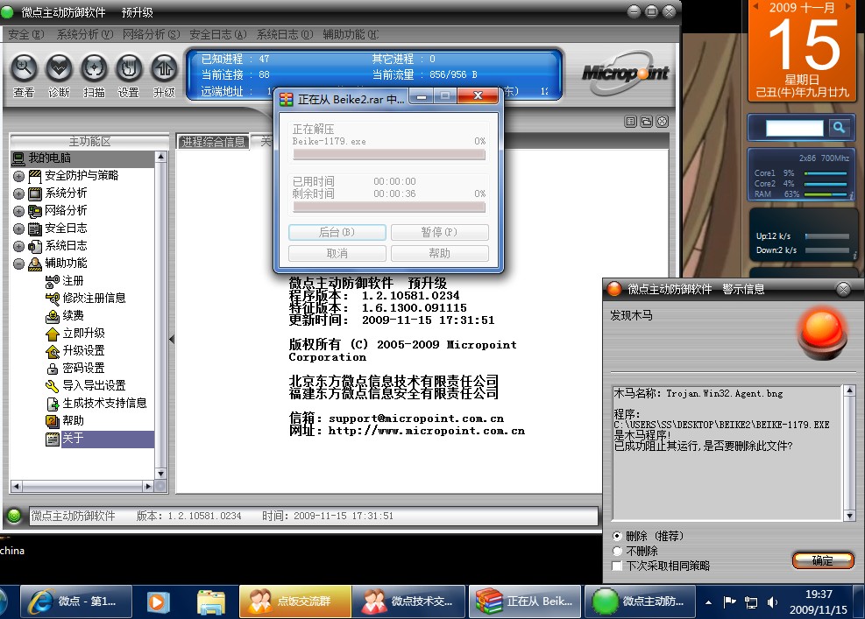This screenshot has height=619, width=865.
Task: Click the 帮助 help icon in sidebar
Action: [53, 422]
